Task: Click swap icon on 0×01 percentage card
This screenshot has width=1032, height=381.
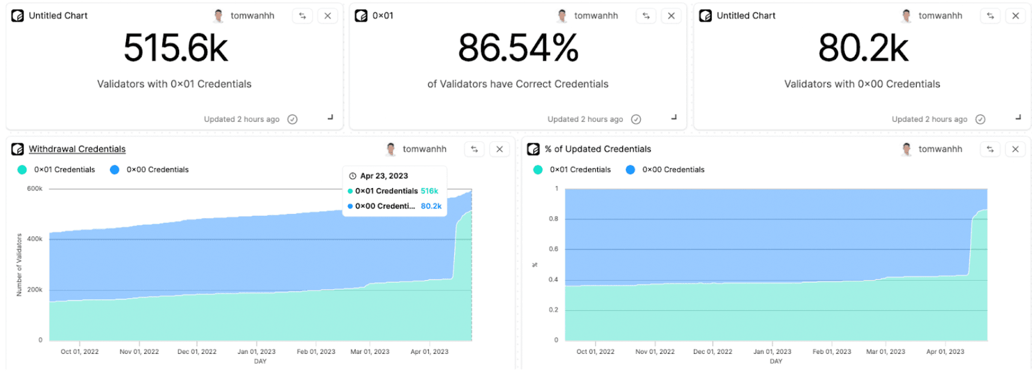Action: pos(646,16)
